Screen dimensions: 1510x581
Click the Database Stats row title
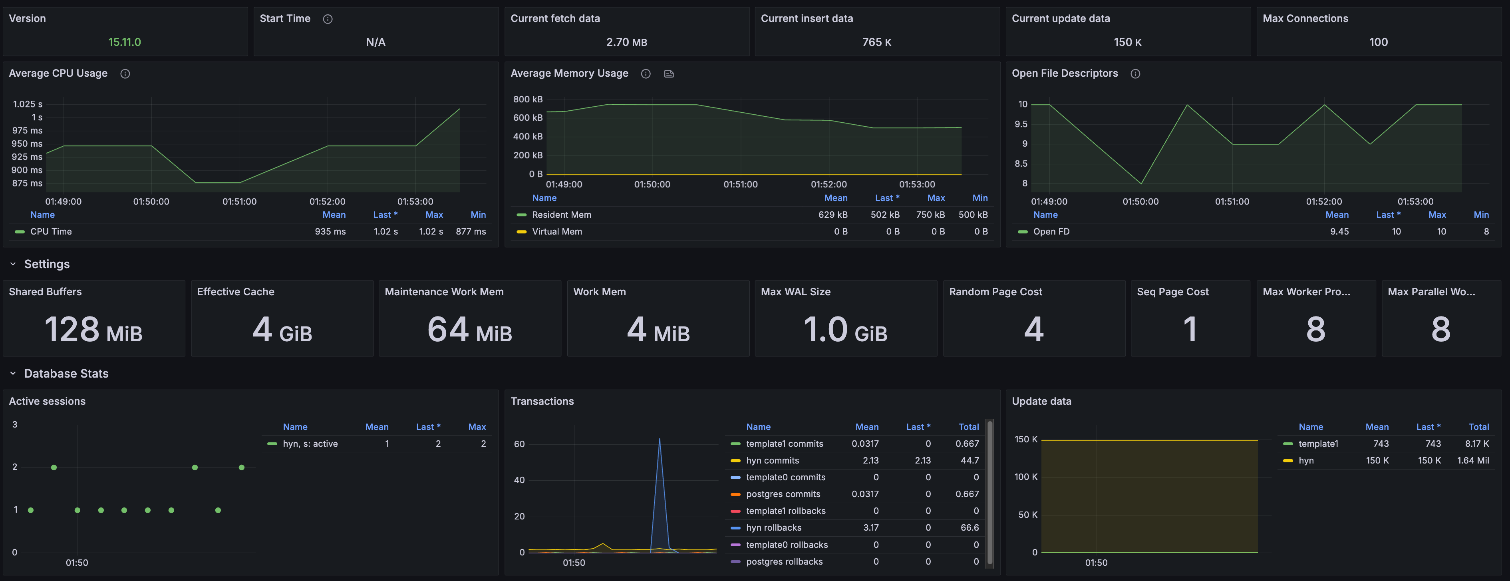click(x=66, y=374)
